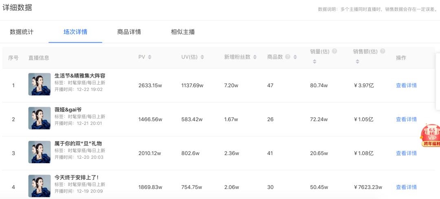Open the VIP 跨年福利 promo badge
Image resolution: width=440 pixels, height=199 pixels.
click(430, 136)
